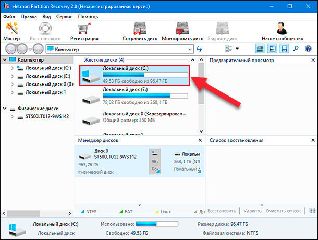The width and height of the screenshot is (318, 240).
Task: Expand Локальный диск (E:) in tree
Action: 13,76
